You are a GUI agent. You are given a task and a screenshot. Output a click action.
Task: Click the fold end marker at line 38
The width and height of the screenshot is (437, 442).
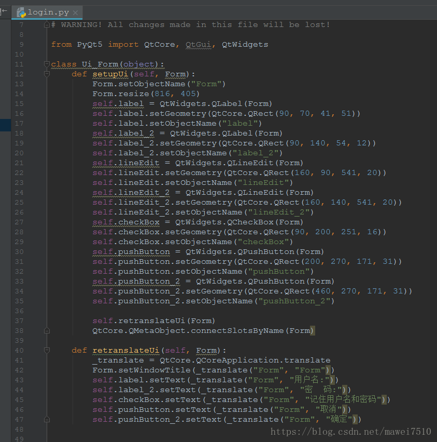point(47,331)
